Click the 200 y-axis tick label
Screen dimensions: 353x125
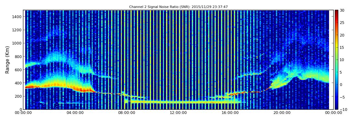[18, 96]
